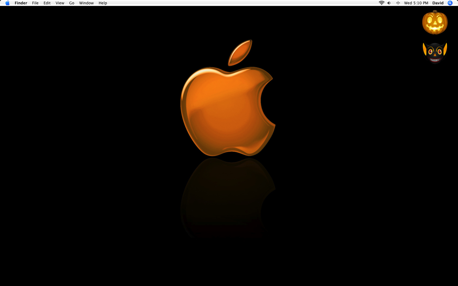458x286 pixels.
Task: Select the black cat face desktop icon
Action: (435, 52)
